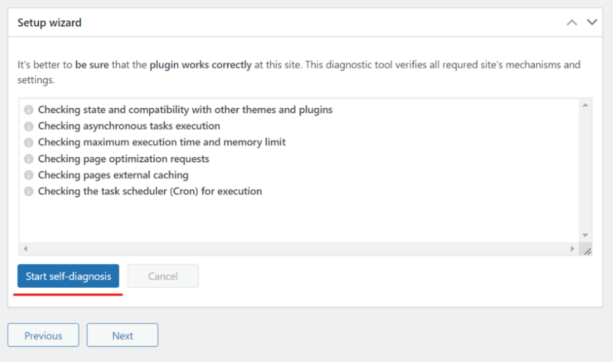Click the log box resize grip

click(x=587, y=251)
